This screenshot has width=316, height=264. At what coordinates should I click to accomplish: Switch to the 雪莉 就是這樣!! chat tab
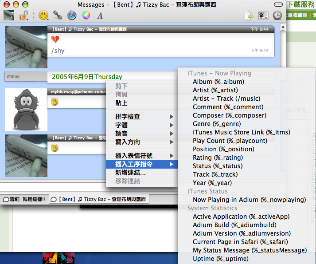pos(24,199)
